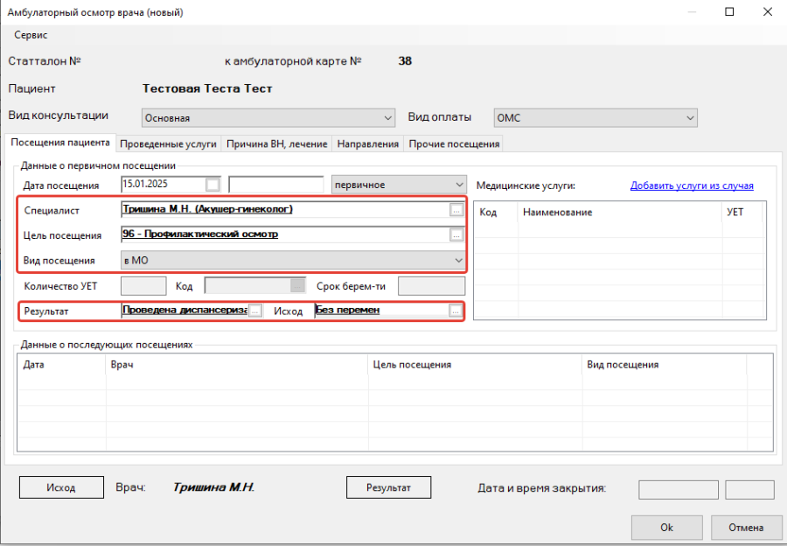
Task: Open the Цель посещения lookup ellipsis button
Action: (x=455, y=235)
